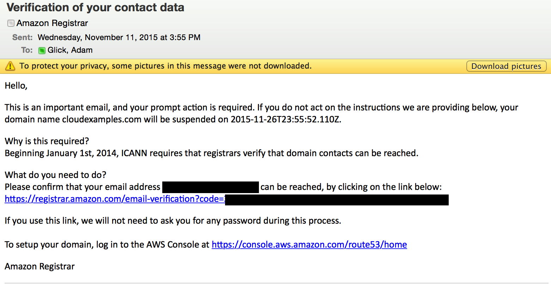Click the redacted email address block
551x287 pixels.
pos(210,187)
